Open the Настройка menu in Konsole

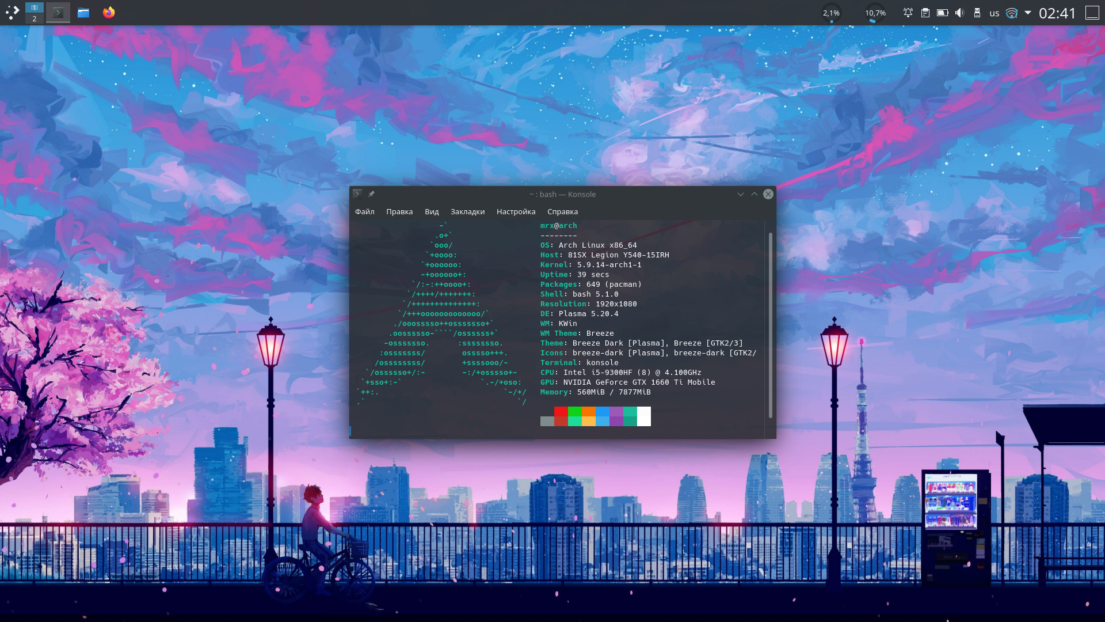(516, 211)
